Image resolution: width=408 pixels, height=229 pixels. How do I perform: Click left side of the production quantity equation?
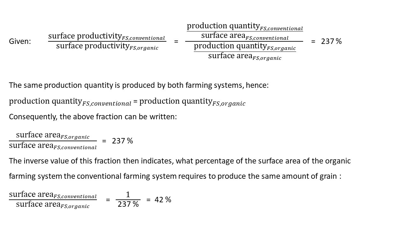(70, 102)
